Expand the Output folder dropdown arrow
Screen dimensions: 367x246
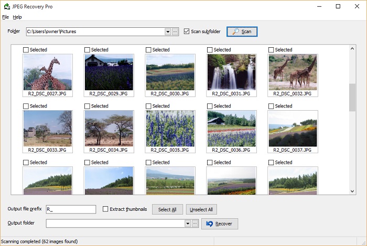[187, 223]
